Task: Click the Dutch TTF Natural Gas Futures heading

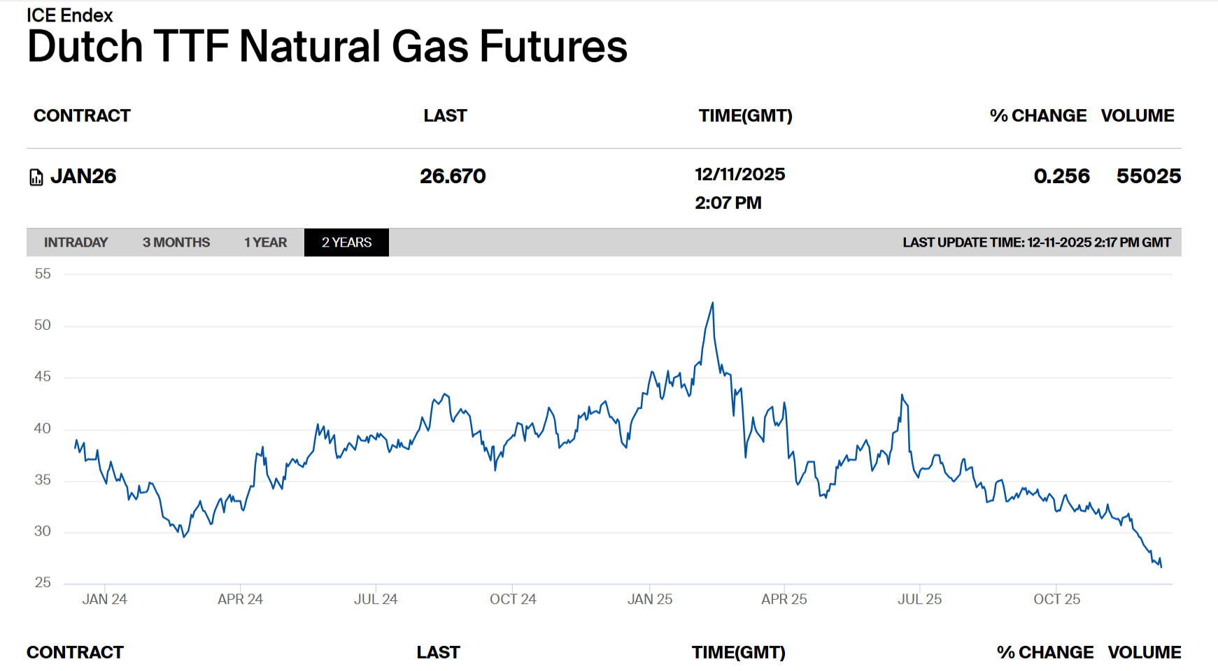Action: click(x=327, y=47)
